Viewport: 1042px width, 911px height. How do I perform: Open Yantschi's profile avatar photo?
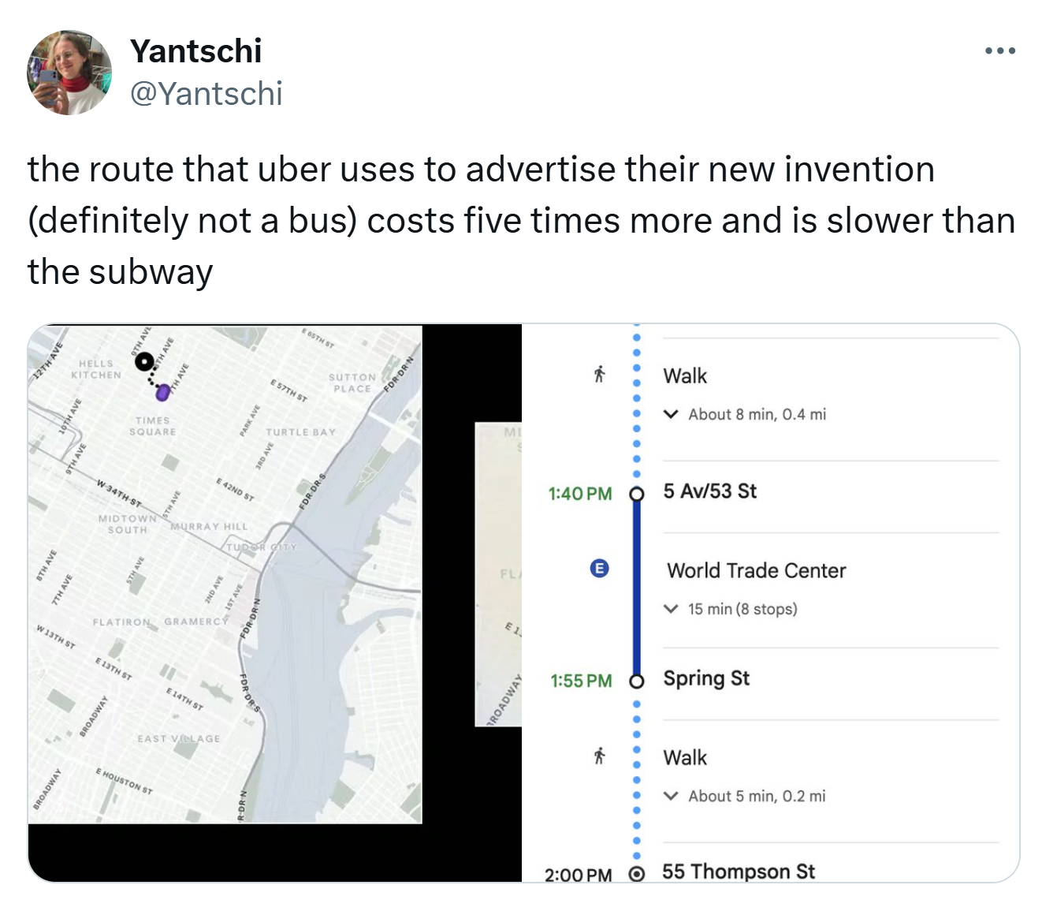pos(69,73)
